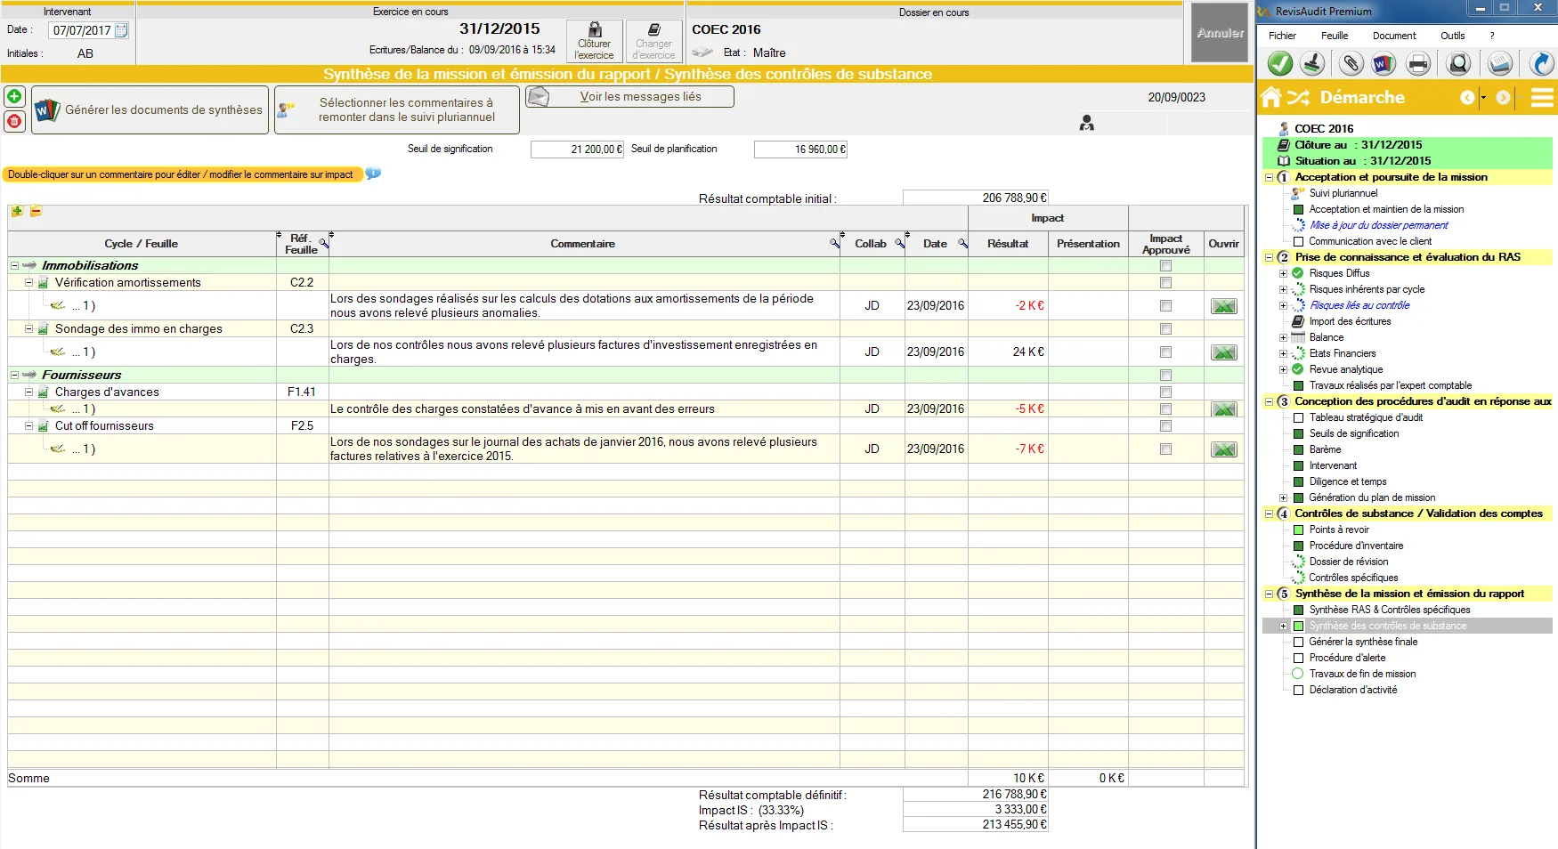Click the crossed-arrows shuffle icon
1558x849 pixels.
click(1299, 97)
